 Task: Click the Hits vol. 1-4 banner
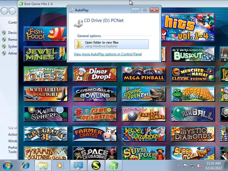tap(188, 27)
